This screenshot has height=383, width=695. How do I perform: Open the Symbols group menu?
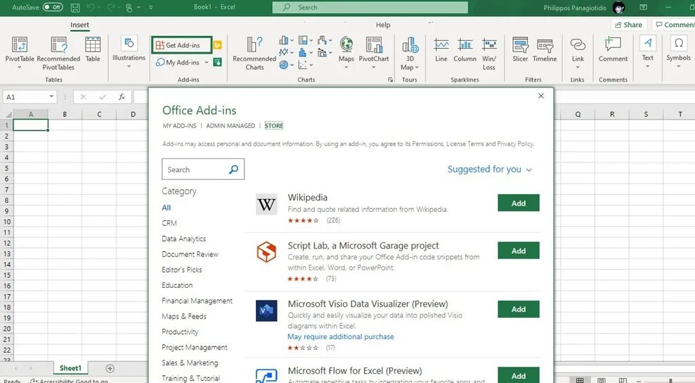click(x=679, y=52)
